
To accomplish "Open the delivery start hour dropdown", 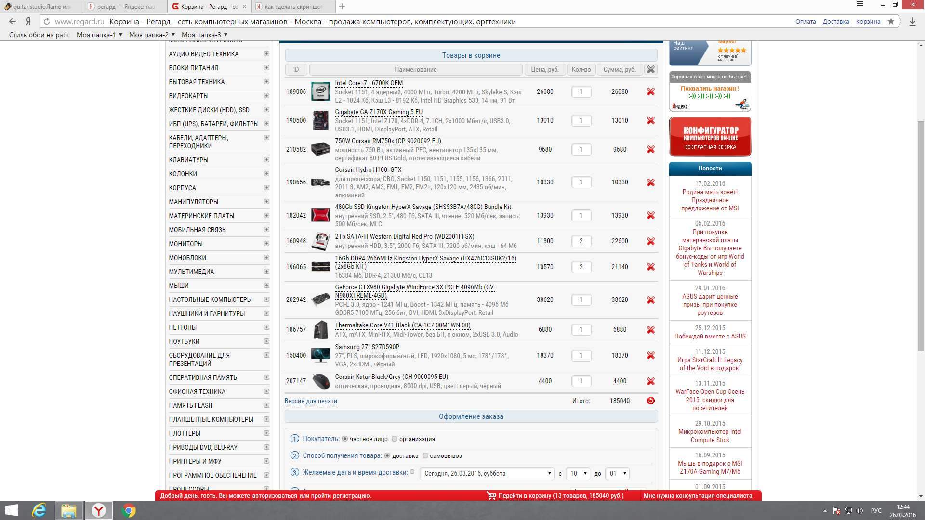I will coord(578,473).
